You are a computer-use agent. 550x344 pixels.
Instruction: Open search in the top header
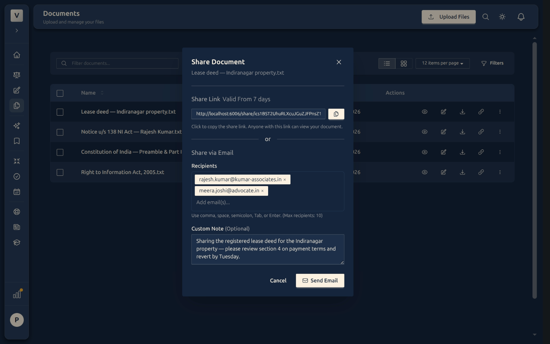pos(485,17)
